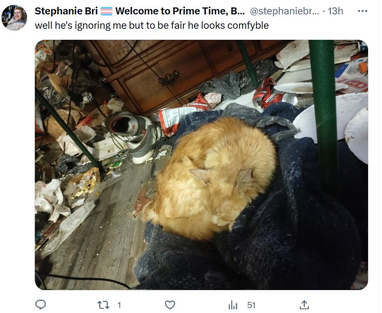The height and width of the screenshot is (313, 382).
Task: Click the Welcome to Prime Time name text
Action: [180, 11]
